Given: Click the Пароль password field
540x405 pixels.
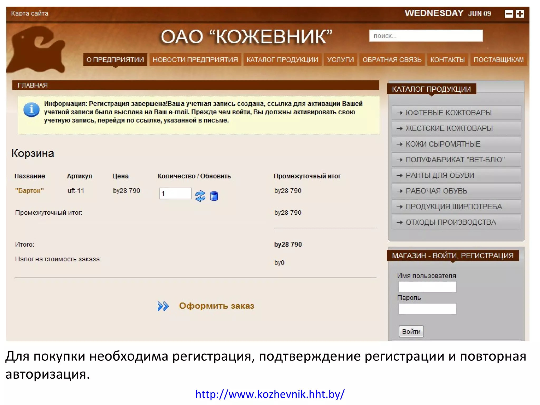Looking at the screenshot, I should (427, 309).
